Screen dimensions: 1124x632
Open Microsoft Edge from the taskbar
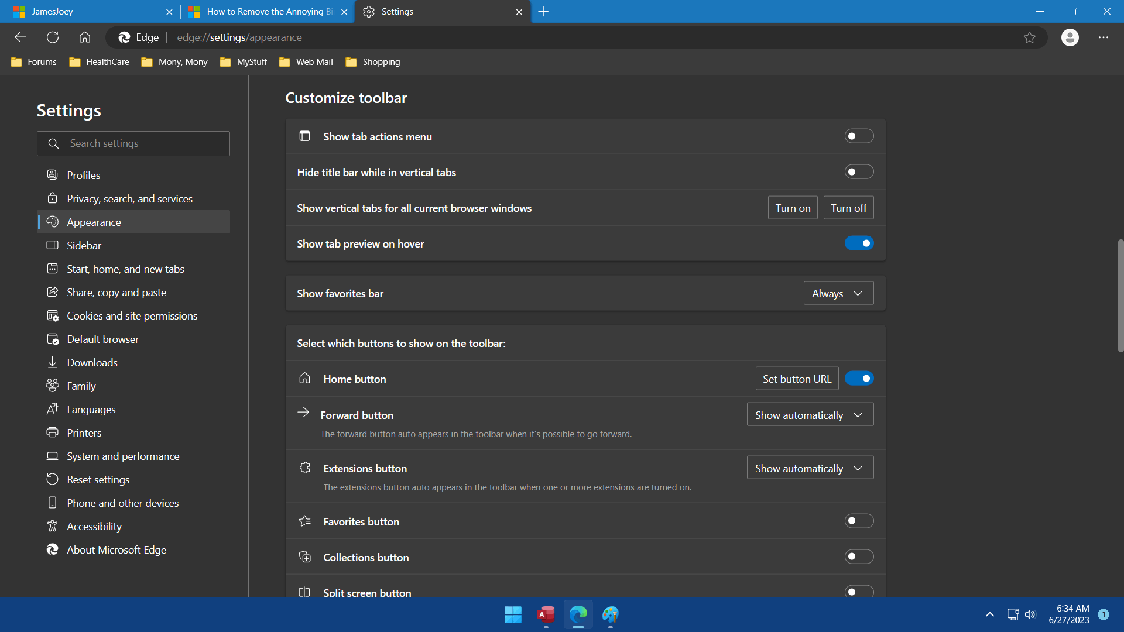[x=578, y=614]
